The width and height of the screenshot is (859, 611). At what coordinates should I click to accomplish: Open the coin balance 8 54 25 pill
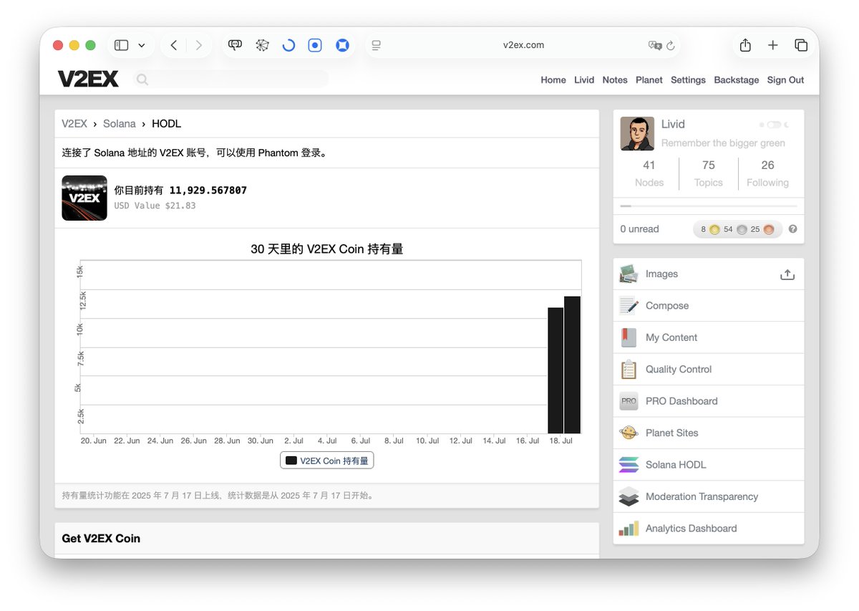pos(737,229)
